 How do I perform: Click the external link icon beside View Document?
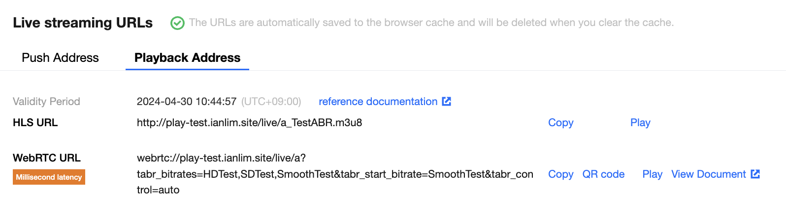[x=755, y=174]
